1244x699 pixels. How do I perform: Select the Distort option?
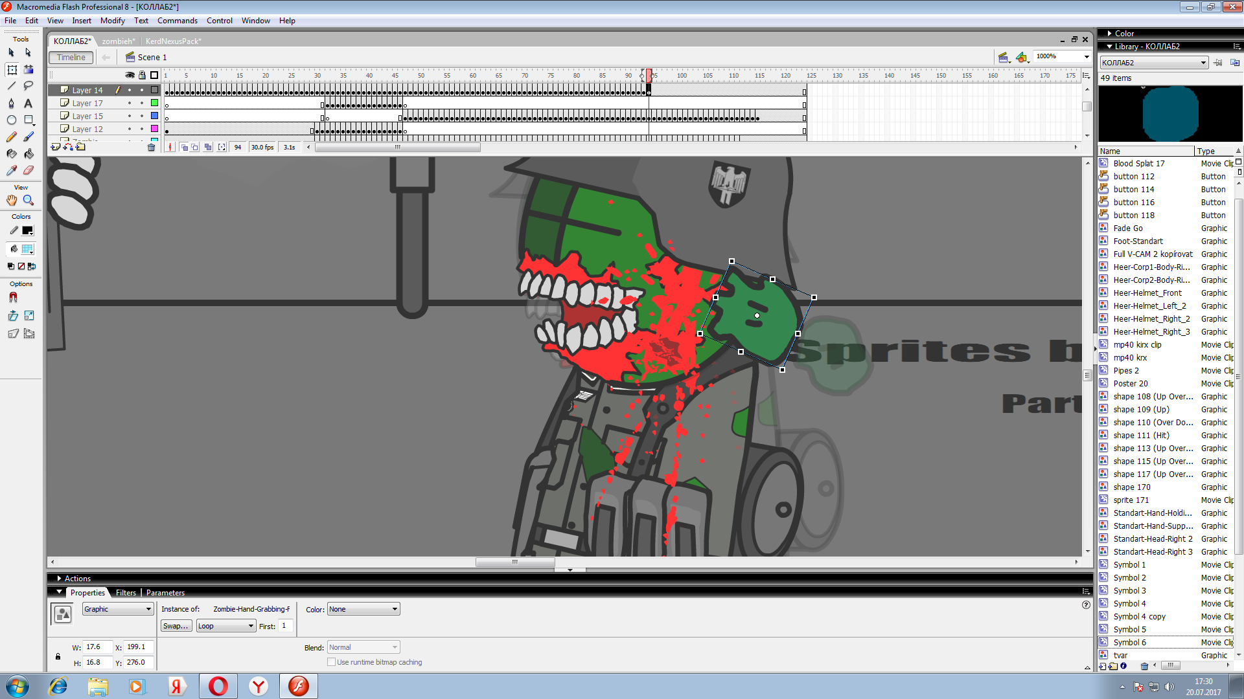[x=12, y=333]
